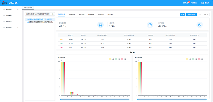Viewport: 213px width, 102px height.
Task: Toggle C相 legend in voltage distortion chart
Action: point(123,59)
